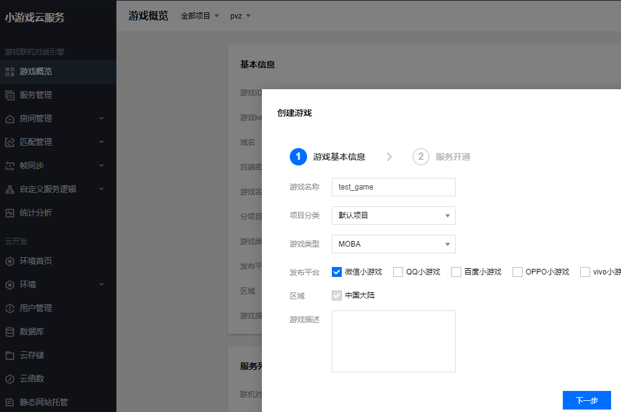The height and width of the screenshot is (412, 621).
Task: Expand the 自定义服务逻辑 submenu chevron
Action: coord(102,189)
